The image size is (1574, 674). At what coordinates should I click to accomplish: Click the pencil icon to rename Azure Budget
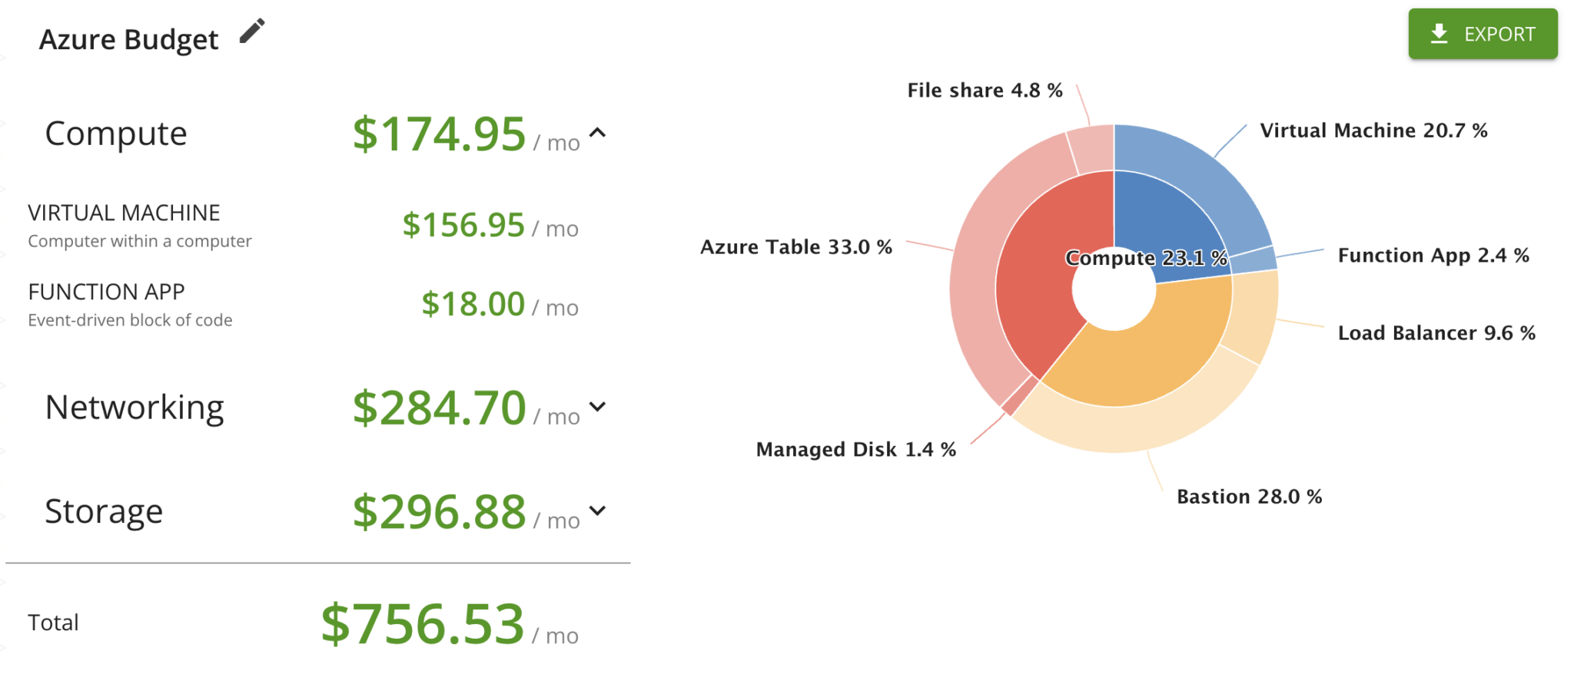(251, 31)
